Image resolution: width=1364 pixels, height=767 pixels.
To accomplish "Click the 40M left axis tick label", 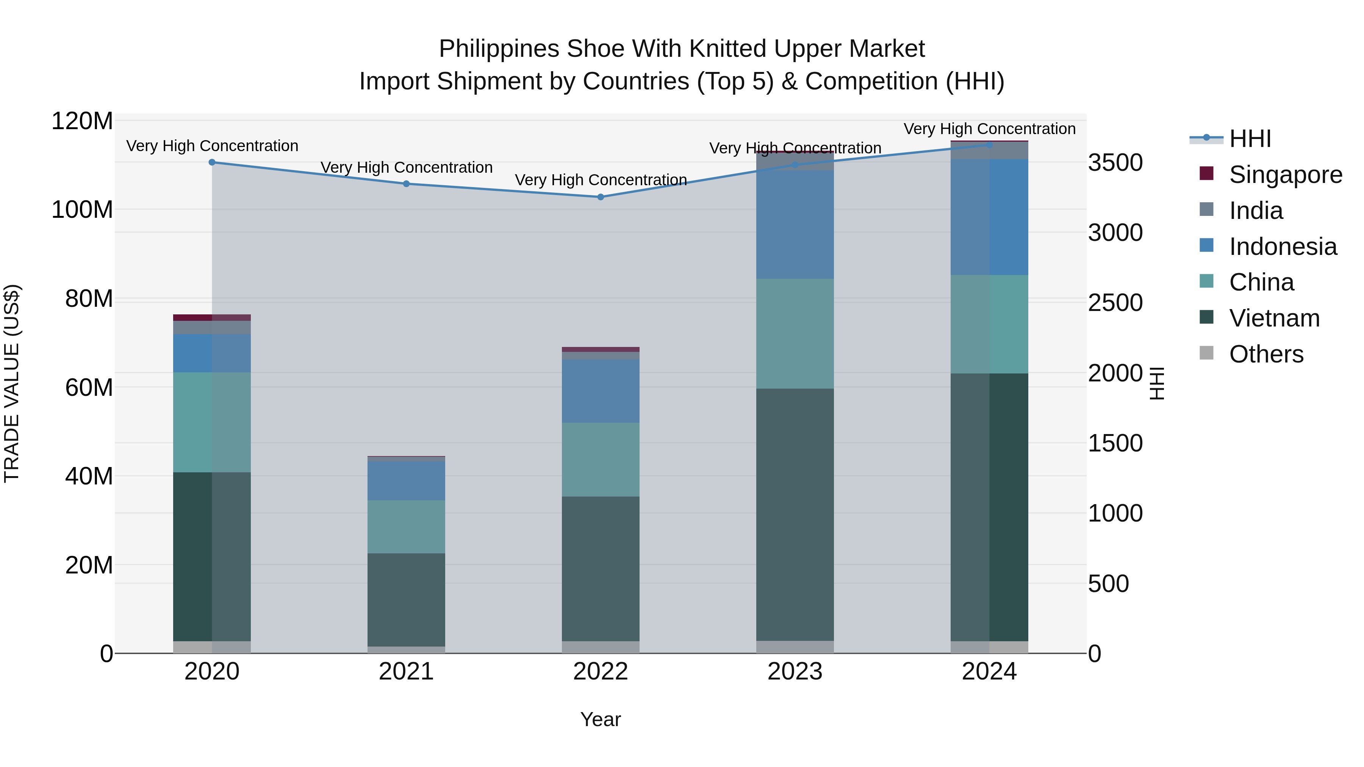I will (x=89, y=476).
